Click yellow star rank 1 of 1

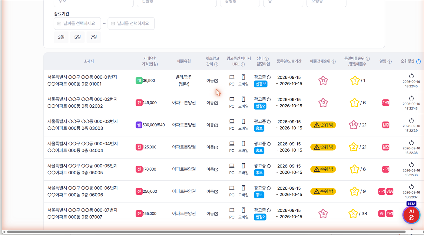pyautogui.click(x=355, y=81)
